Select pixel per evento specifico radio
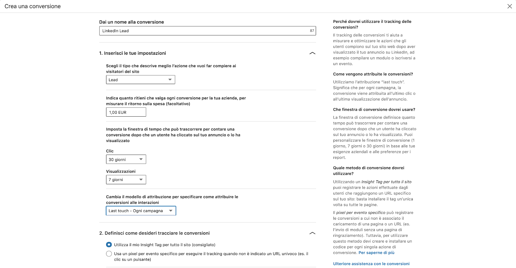The height and width of the screenshot is (268, 516). (x=109, y=254)
